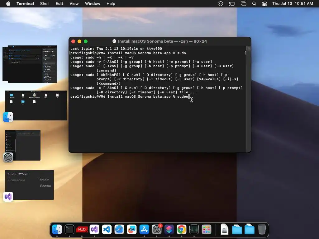Click the date and time in menu bar
Image resolution: width=319 pixels, height=239 pixels.
coord(293,3)
